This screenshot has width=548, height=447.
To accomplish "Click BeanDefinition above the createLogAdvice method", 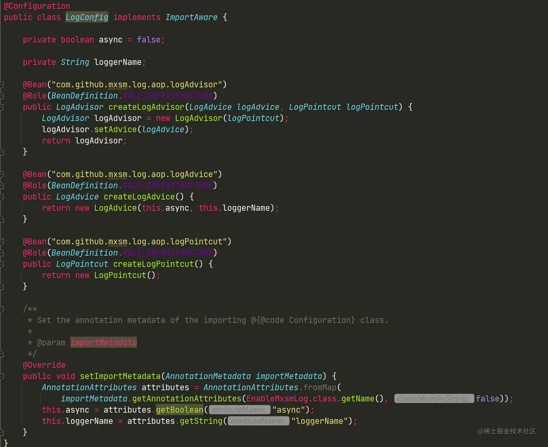I will pos(84,186).
